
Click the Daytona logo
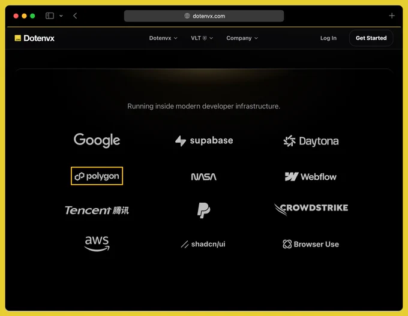click(311, 141)
